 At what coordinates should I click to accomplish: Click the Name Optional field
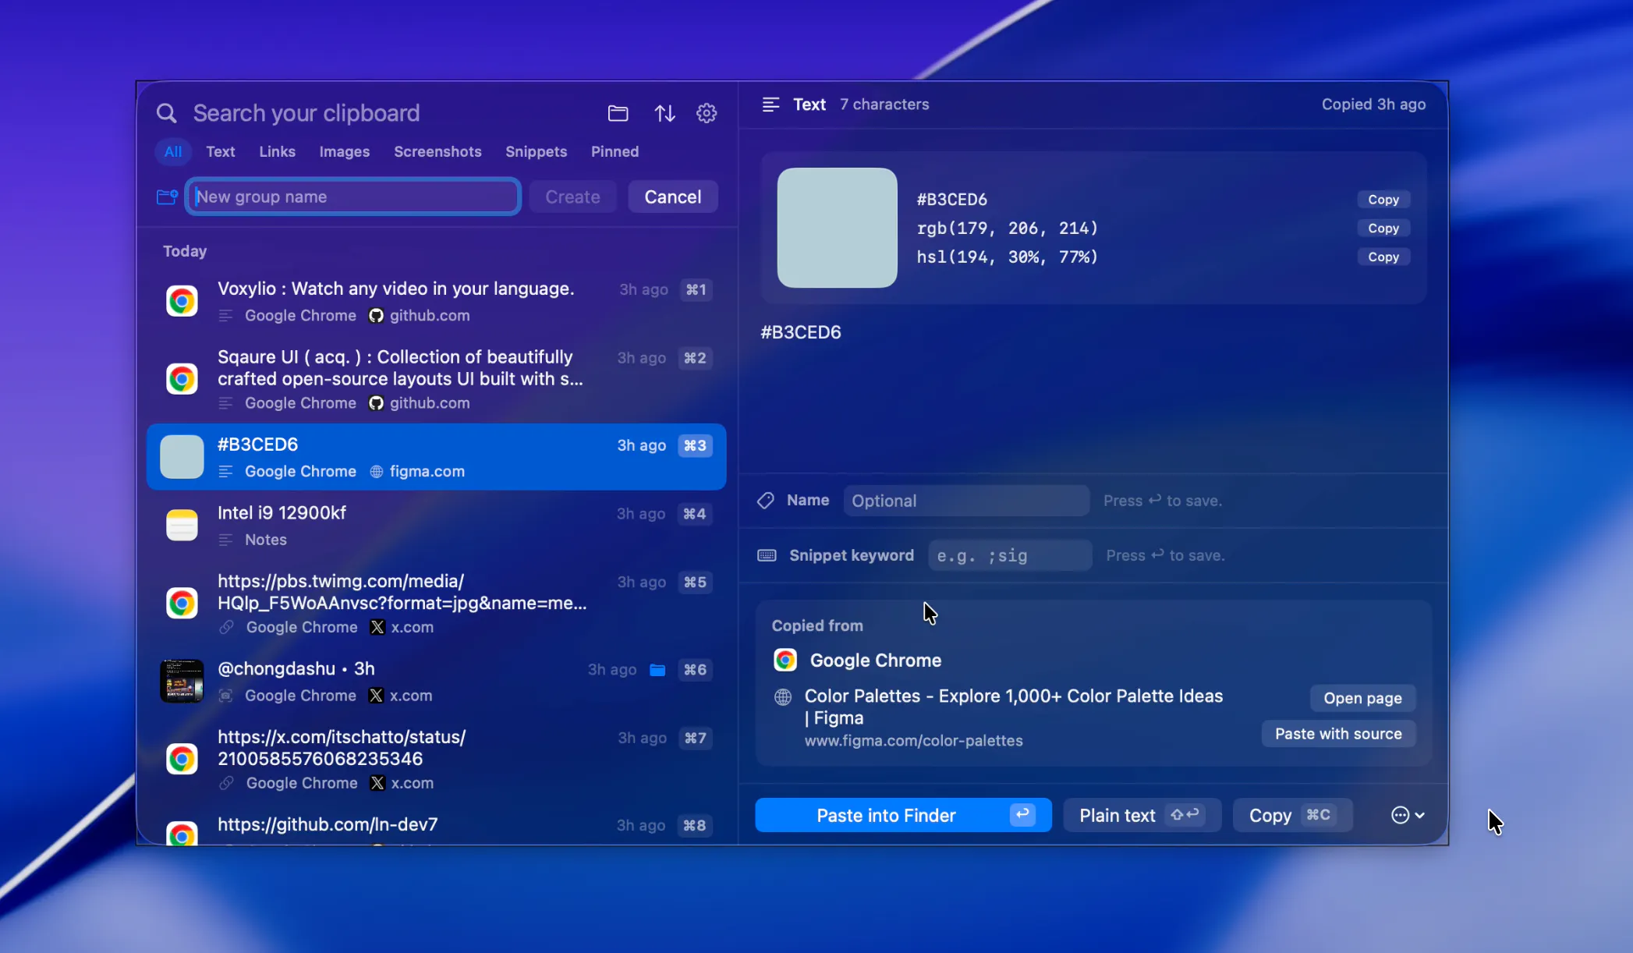[966, 501]
